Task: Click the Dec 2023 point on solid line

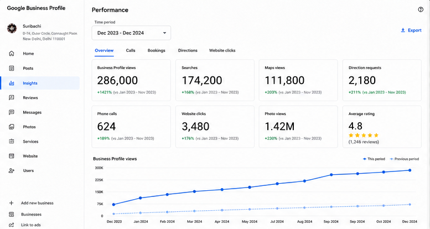Action: click(114, 205)
